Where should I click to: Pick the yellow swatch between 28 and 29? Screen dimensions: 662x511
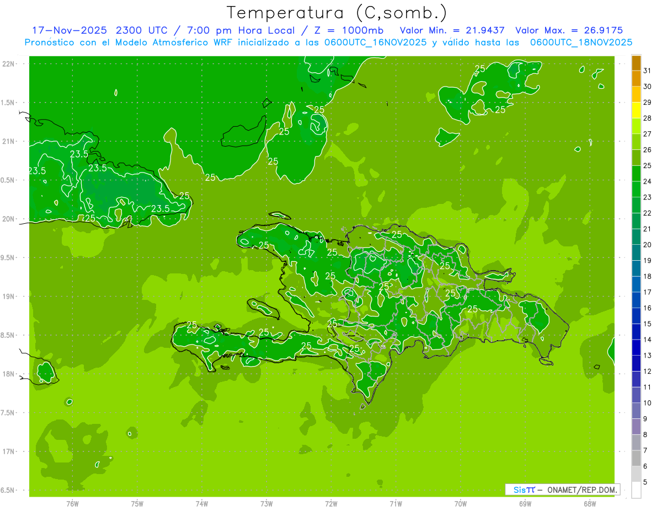636,110
